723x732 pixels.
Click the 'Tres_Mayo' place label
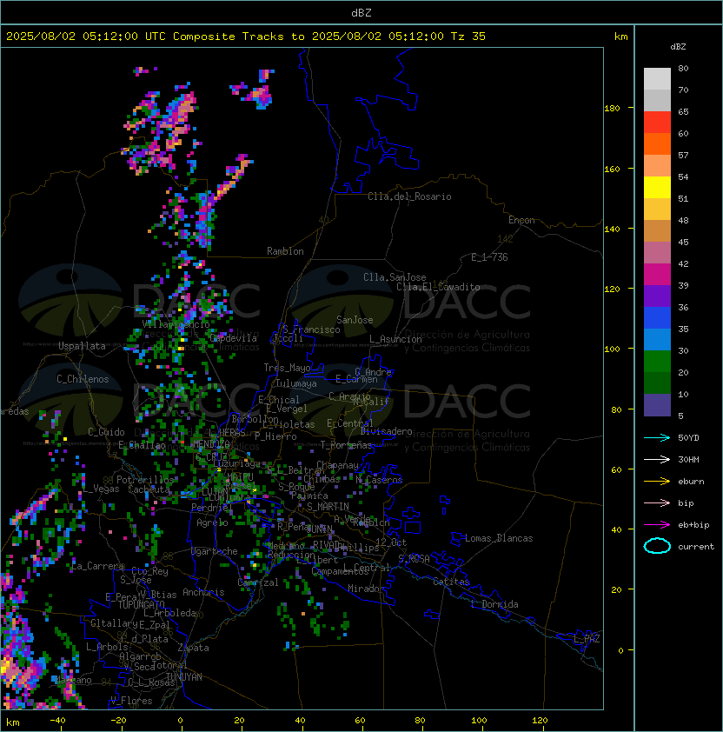pos(287,368)
